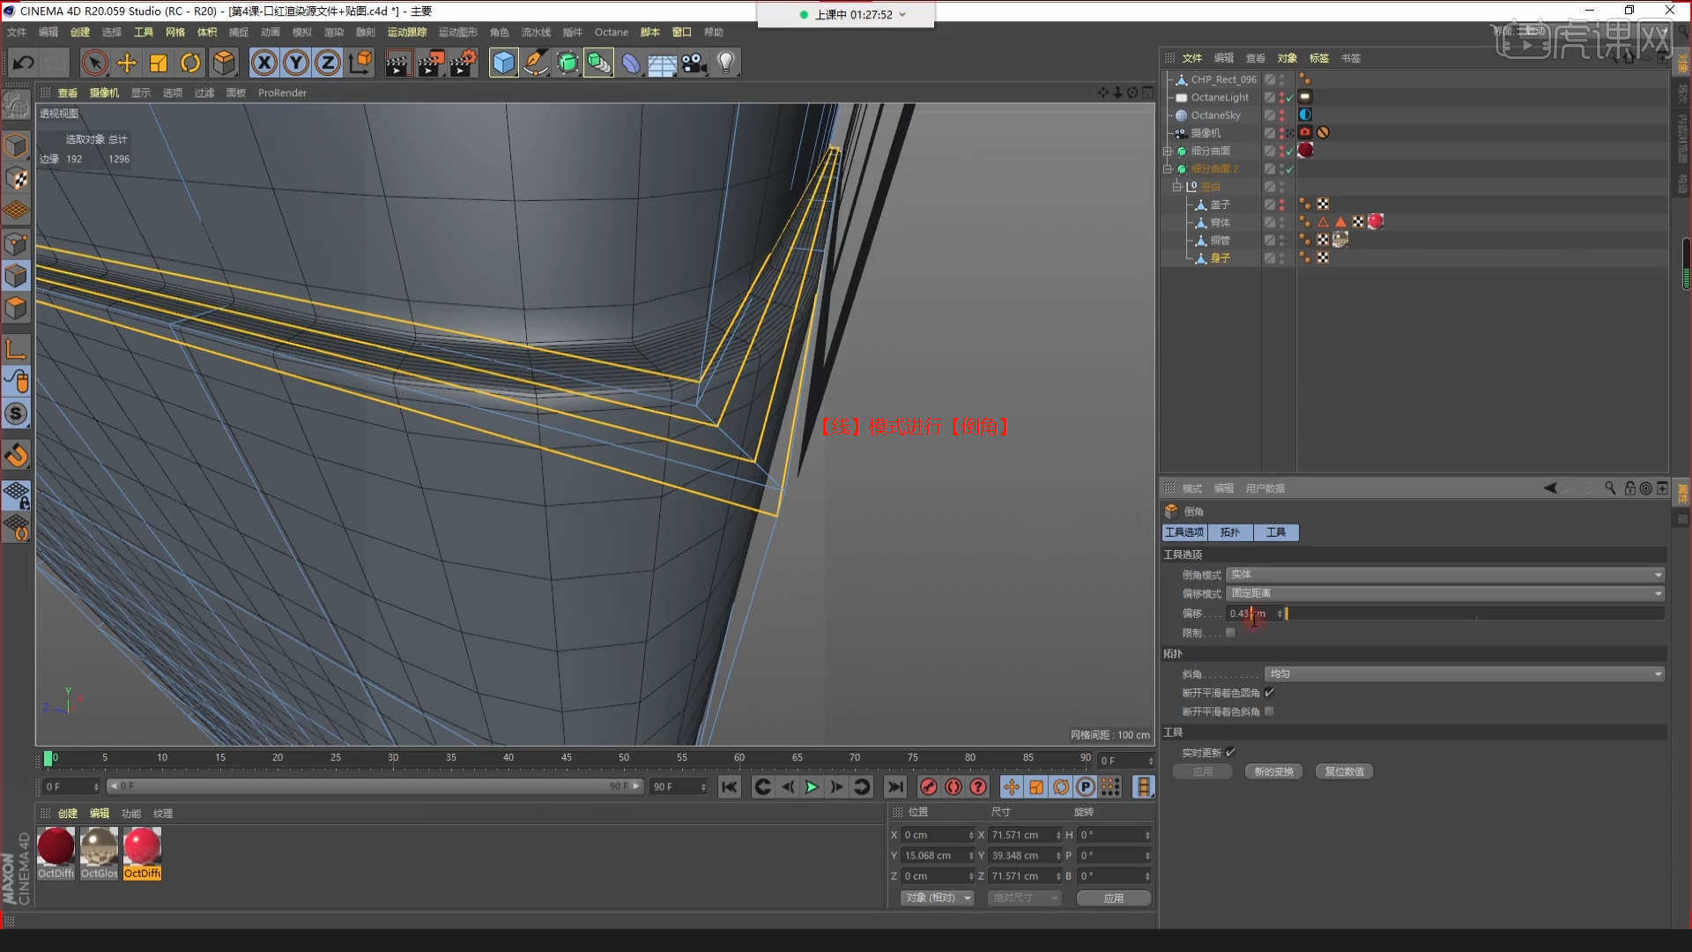Render the active view
Screen dimensions: 1692x952
click(397, 63)
